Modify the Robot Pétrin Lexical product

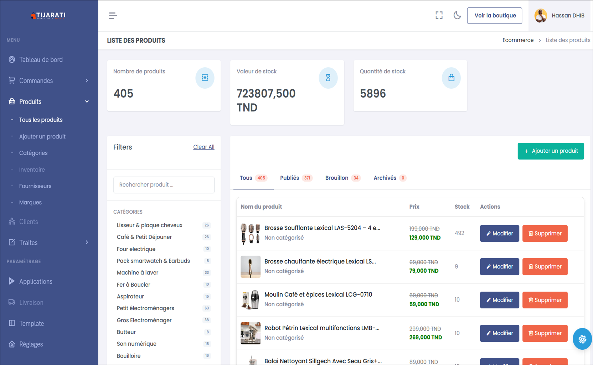499,333
